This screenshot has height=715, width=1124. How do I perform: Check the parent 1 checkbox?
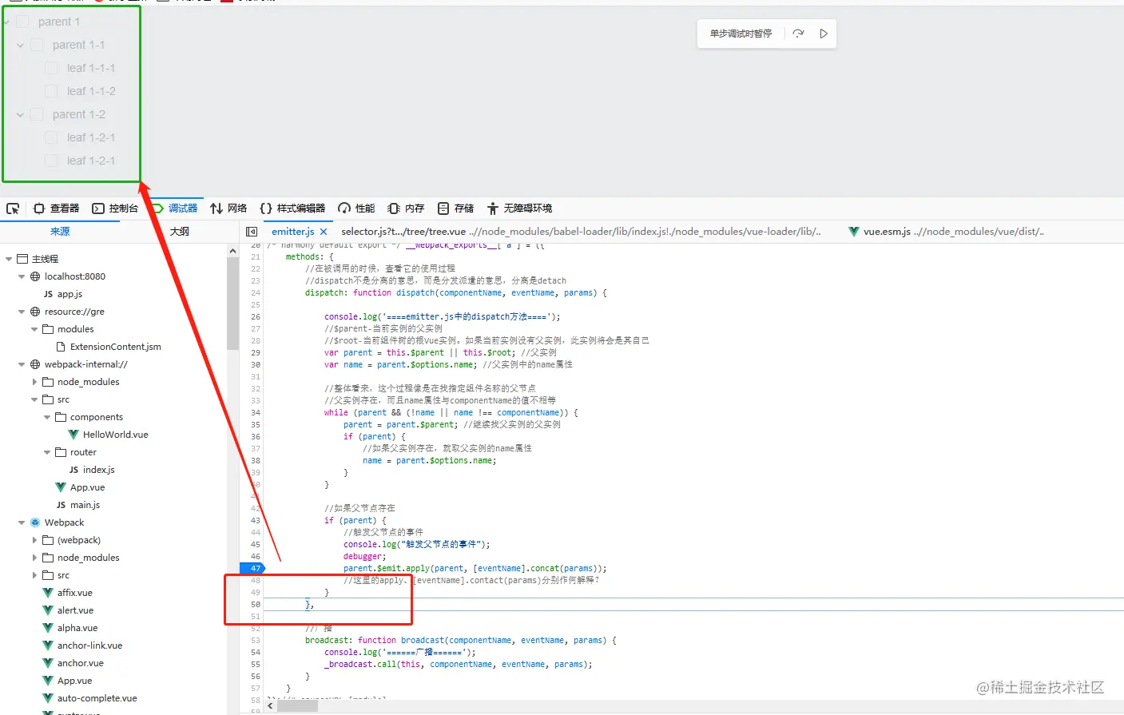pyautogui.click(x=22, y=22)
